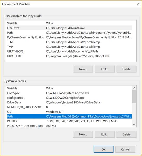Close the Environment Variables dialog
This screenshot has width=142, height=156.
point(138,4)
